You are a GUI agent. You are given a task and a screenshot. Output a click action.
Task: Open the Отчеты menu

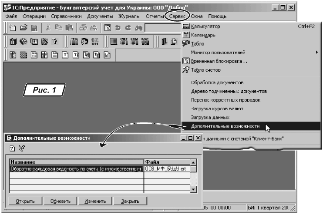coord(154,16)
